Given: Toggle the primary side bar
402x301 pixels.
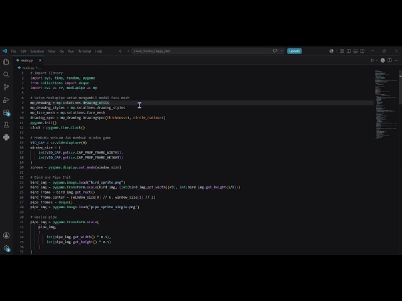Looking at the screenshot, I should (x=349, y=51).
